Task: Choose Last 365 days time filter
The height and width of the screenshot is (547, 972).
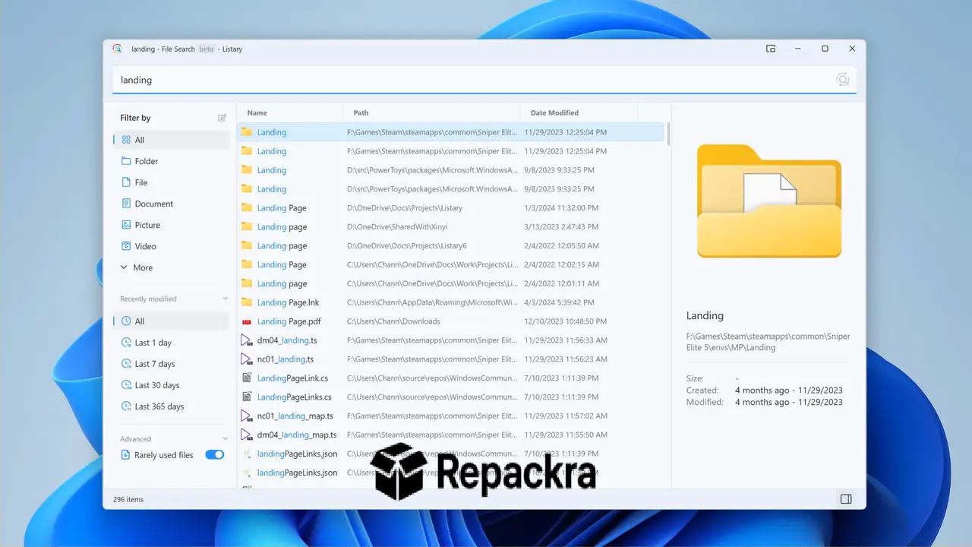Action: coord(171,406)
